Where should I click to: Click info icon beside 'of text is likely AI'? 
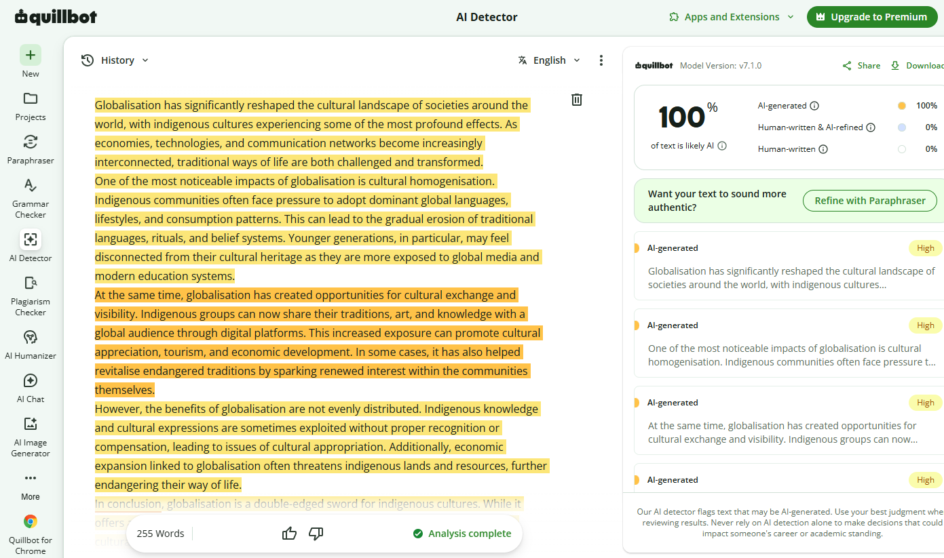click(722, 146)
